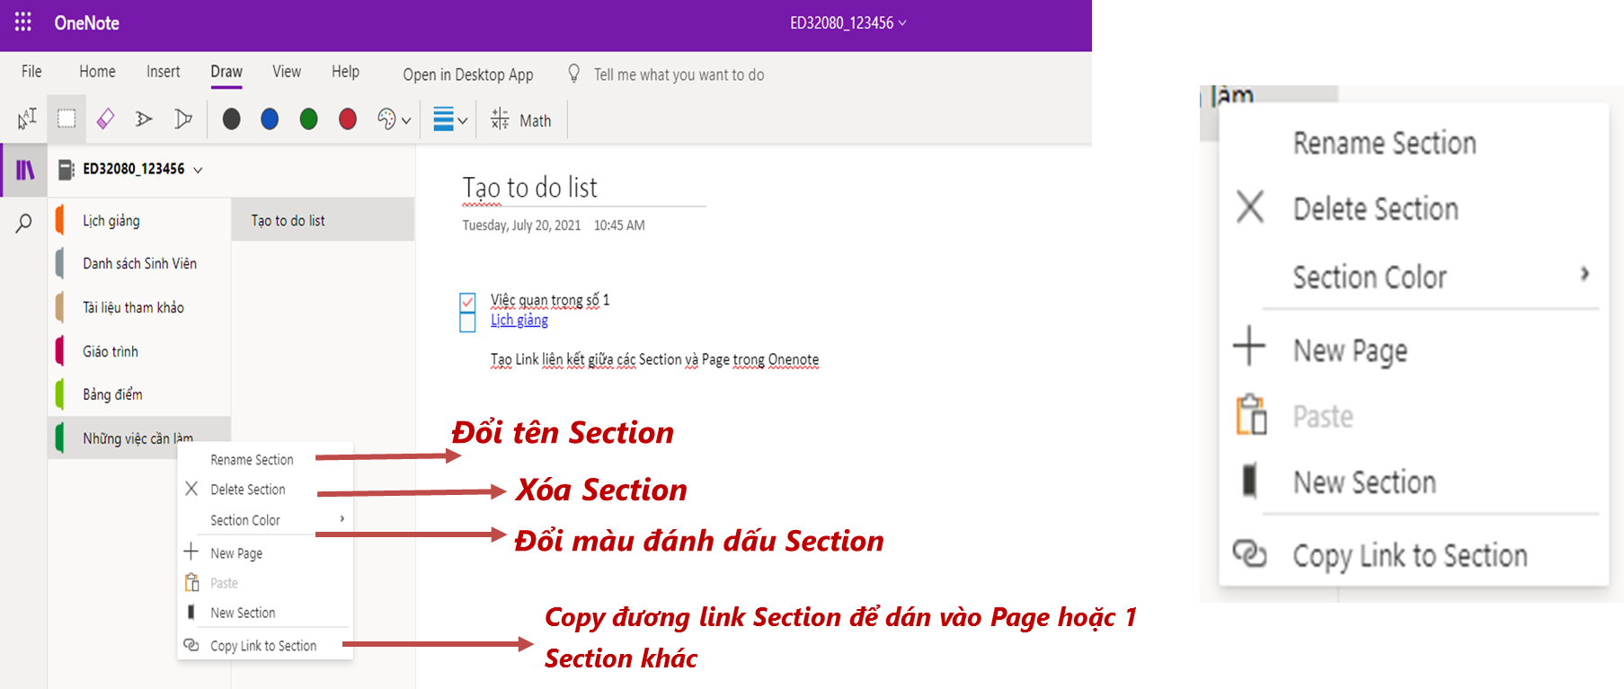This screenshot has width=1624, height=689.
Task: Open the pen thickness dropdown
Action: tap(450, 119)
